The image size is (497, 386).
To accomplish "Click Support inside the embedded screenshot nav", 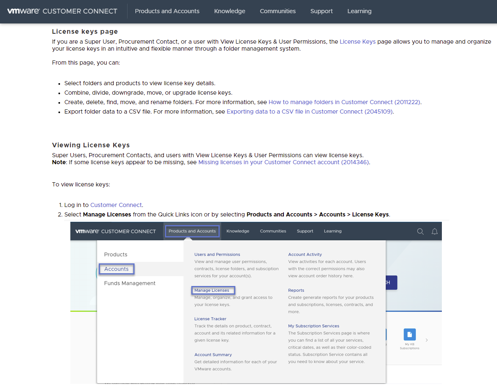I will 305,231.
